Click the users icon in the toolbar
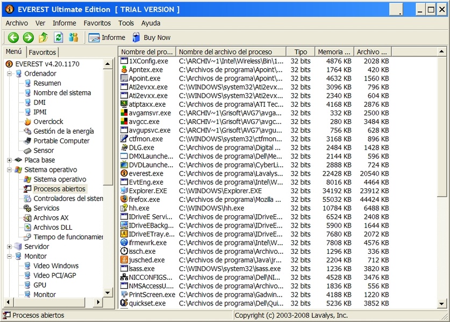Image resolution: width=450 pixels, height=322 pixels. click(x=74, y=38)
